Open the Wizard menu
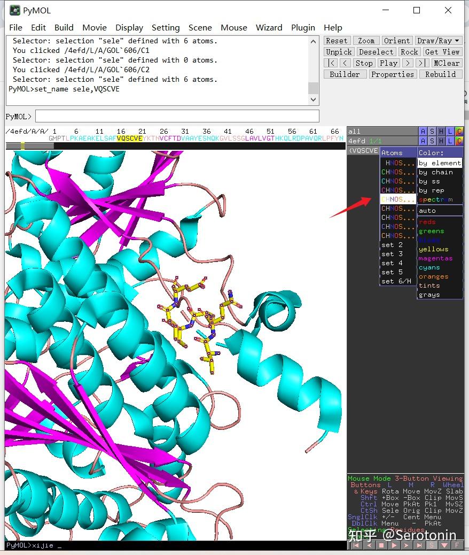Screen dimensions: 469x555 click(x=269, y=28)
